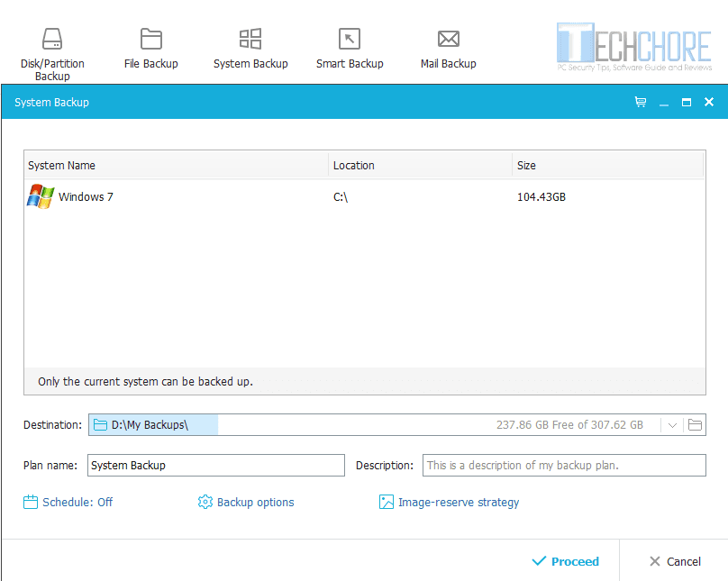Click into the Plan name field

point(216,465)
